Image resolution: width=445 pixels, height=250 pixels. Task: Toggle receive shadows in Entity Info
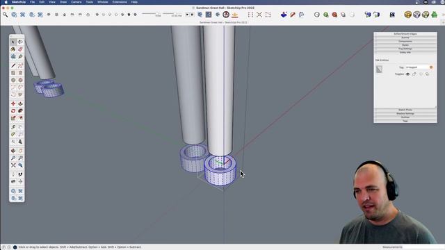[421, 74]
